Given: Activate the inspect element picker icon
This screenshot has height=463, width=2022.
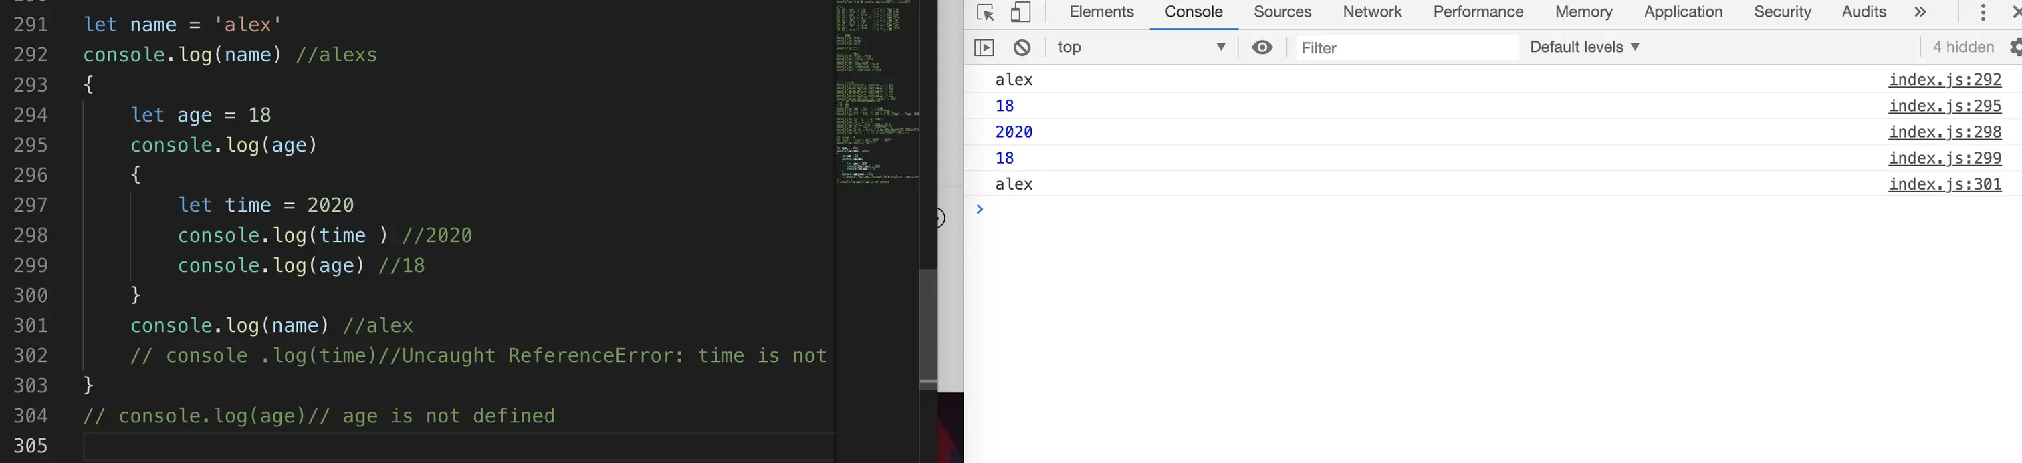Looking at the screenshot, I should (x=985, y=13).
